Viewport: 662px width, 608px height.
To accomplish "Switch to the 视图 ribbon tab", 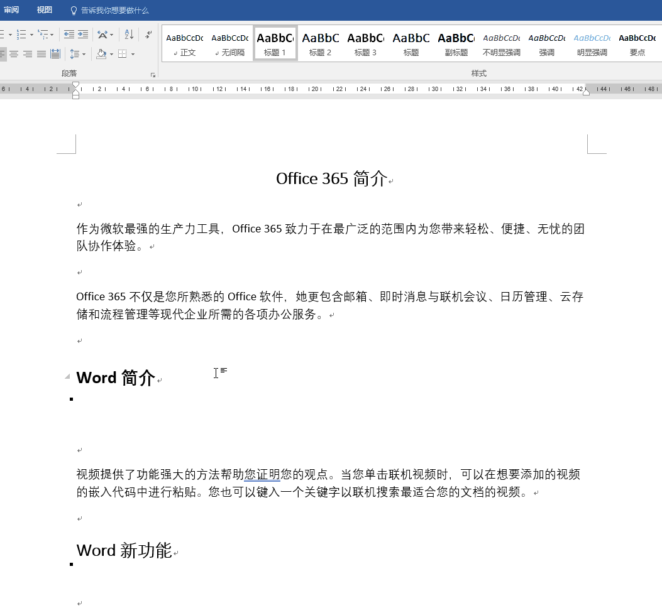I will 45,10.
